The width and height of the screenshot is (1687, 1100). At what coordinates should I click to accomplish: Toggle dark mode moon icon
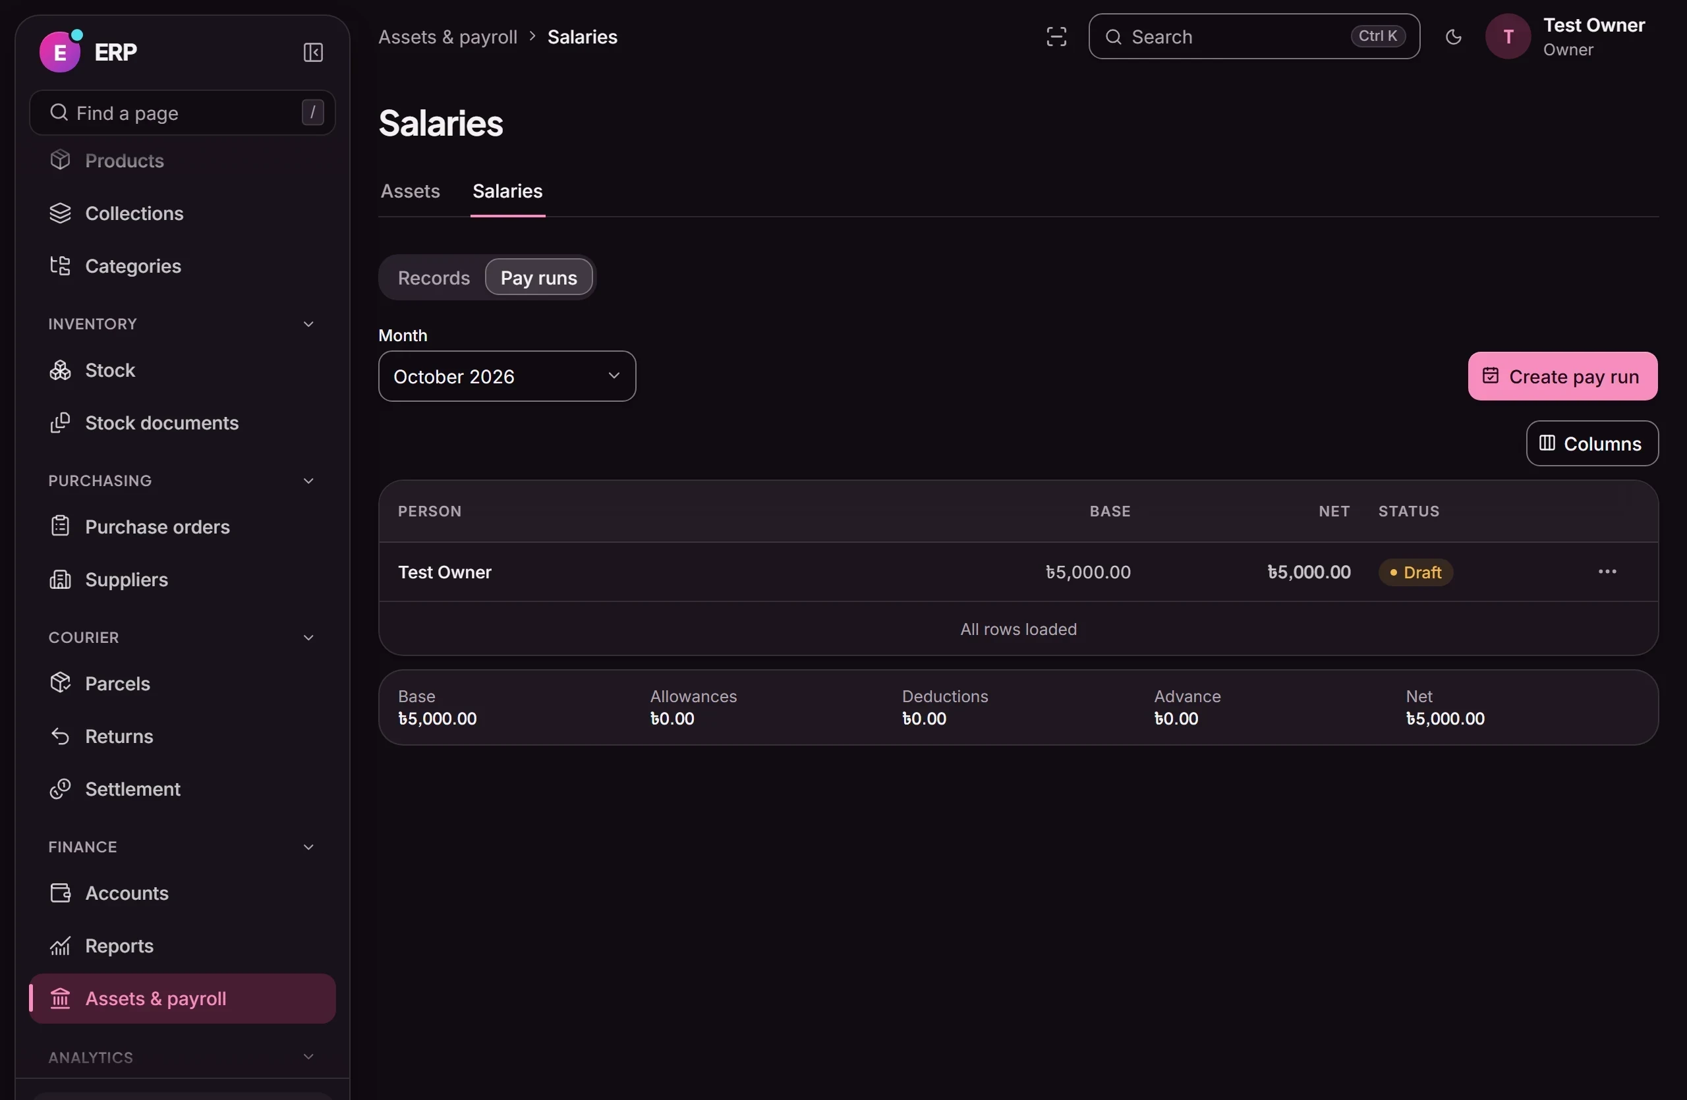point(1453,37)
